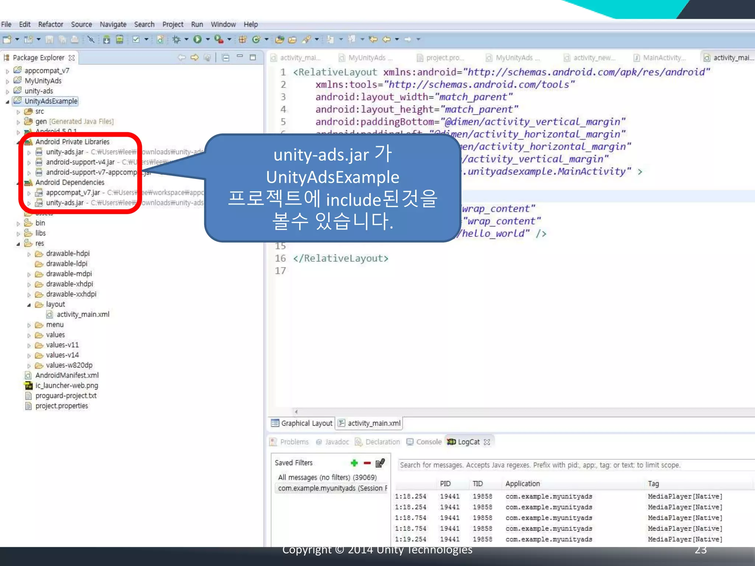
Task: Expand the appcompat_v7 project node
Action: tap(7, 71)
